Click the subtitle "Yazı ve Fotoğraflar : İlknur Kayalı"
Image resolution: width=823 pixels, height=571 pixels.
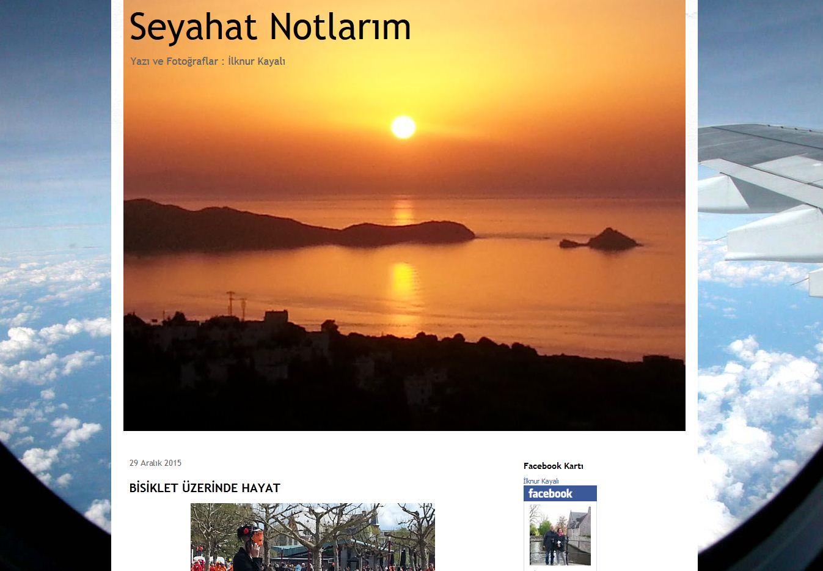click(x=208, y=61)
